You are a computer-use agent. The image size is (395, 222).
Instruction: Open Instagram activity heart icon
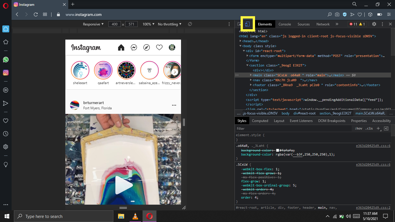pyautogui.click(x=159, y=48)
